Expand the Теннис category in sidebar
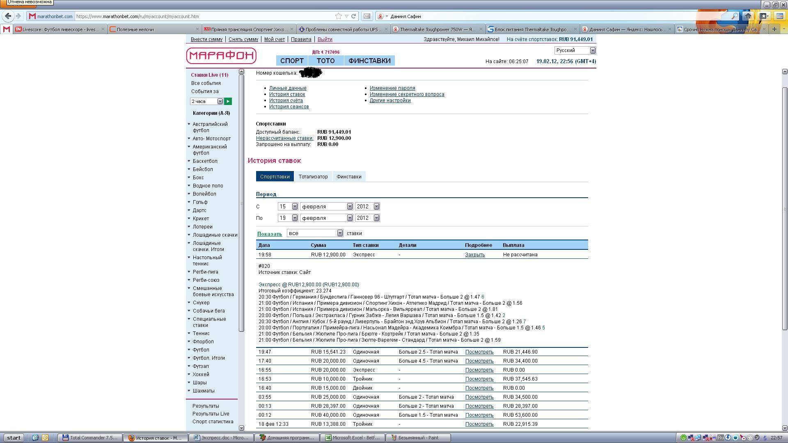Viewport: 788px width, 443px height. tap(201, 333)
